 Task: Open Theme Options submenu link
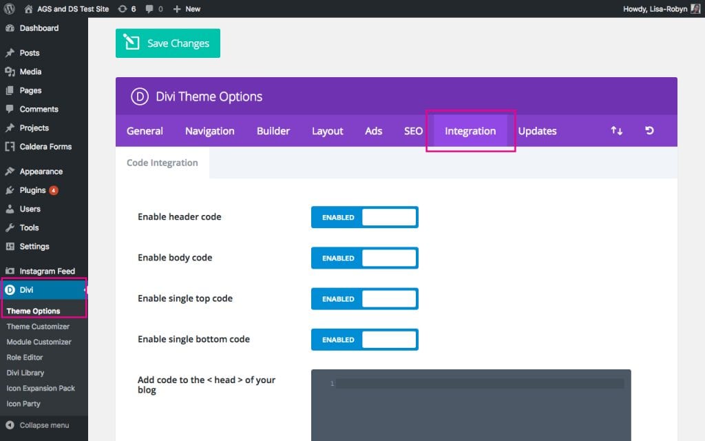click(33, 311)
